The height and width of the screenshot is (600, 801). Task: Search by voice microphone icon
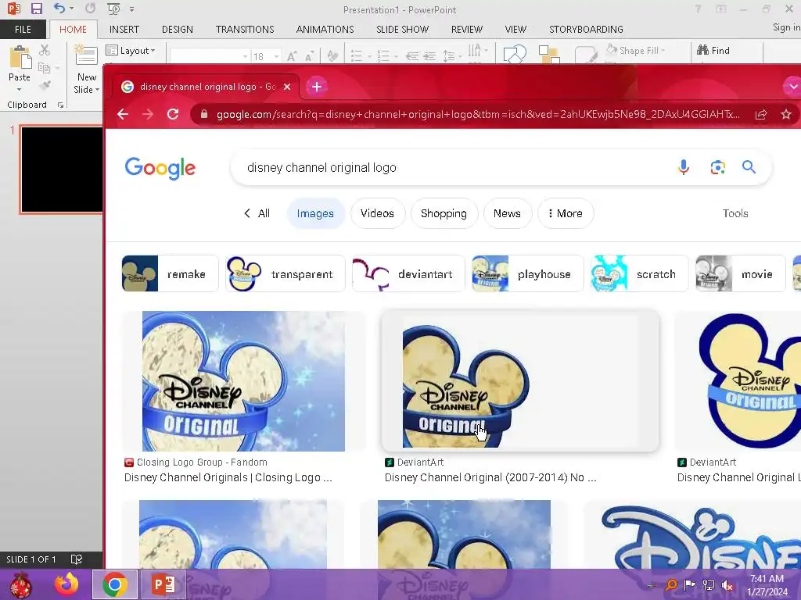[x=684, y=167]
